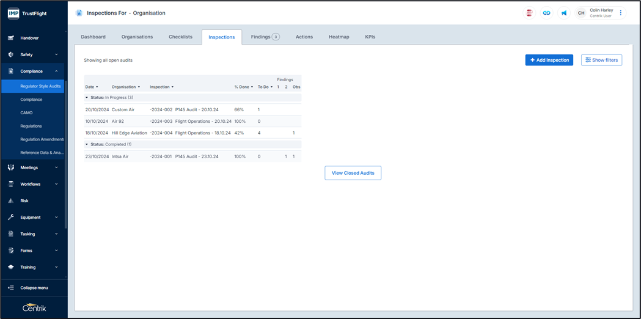
Task: Switch to the Findings tab
Action: coord(265,37)
